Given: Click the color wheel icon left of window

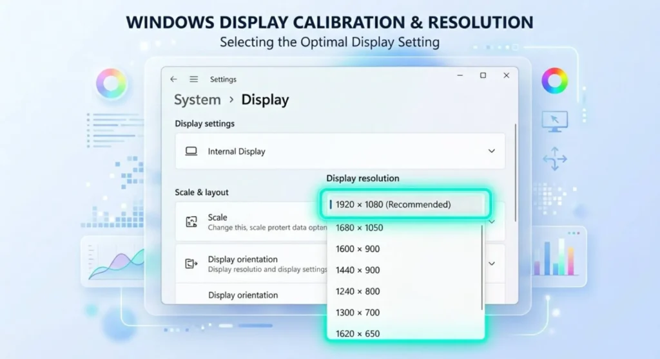Looking at the screenshot, I should coord(111,83).
